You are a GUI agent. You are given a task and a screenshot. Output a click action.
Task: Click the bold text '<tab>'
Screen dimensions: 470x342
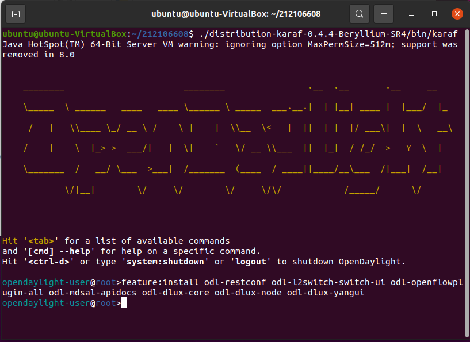click(x=41, y=241)
